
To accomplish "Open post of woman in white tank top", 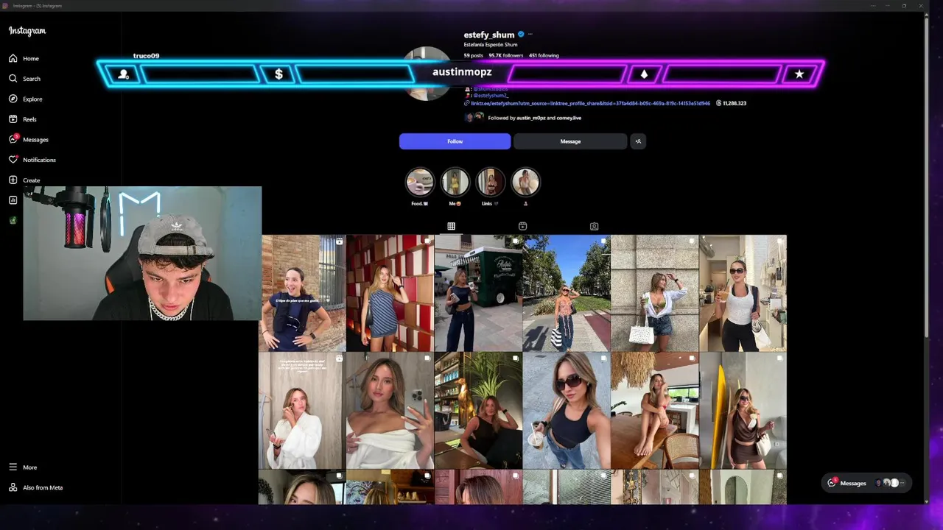I will click(x=743, y=293).
